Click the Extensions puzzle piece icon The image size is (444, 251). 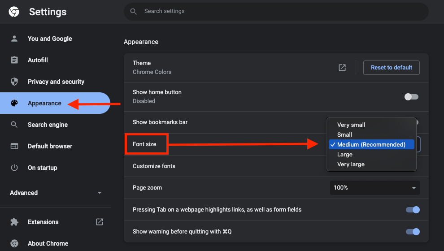[x=14, y=222]
